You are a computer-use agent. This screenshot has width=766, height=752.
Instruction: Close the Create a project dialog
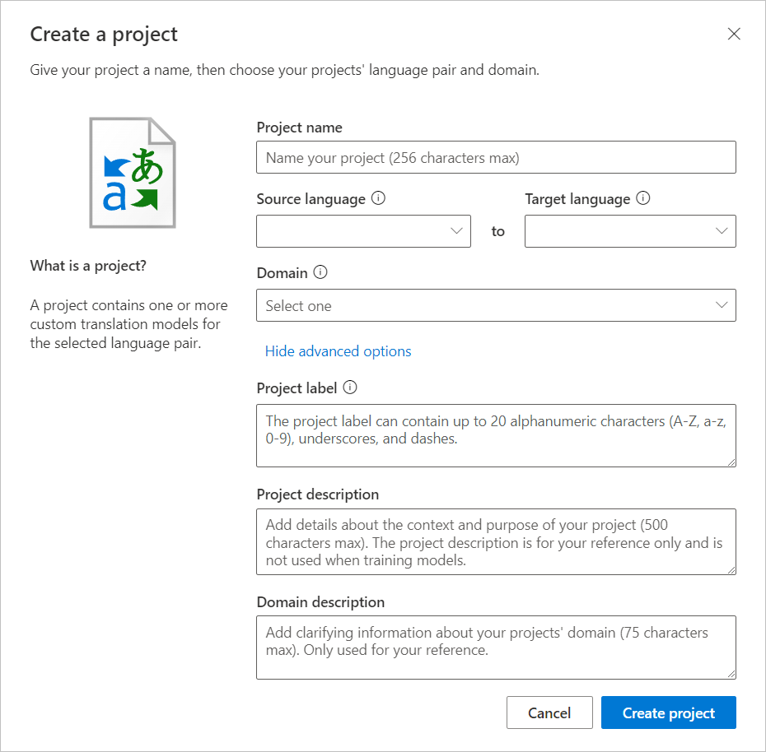coord(734,34)
